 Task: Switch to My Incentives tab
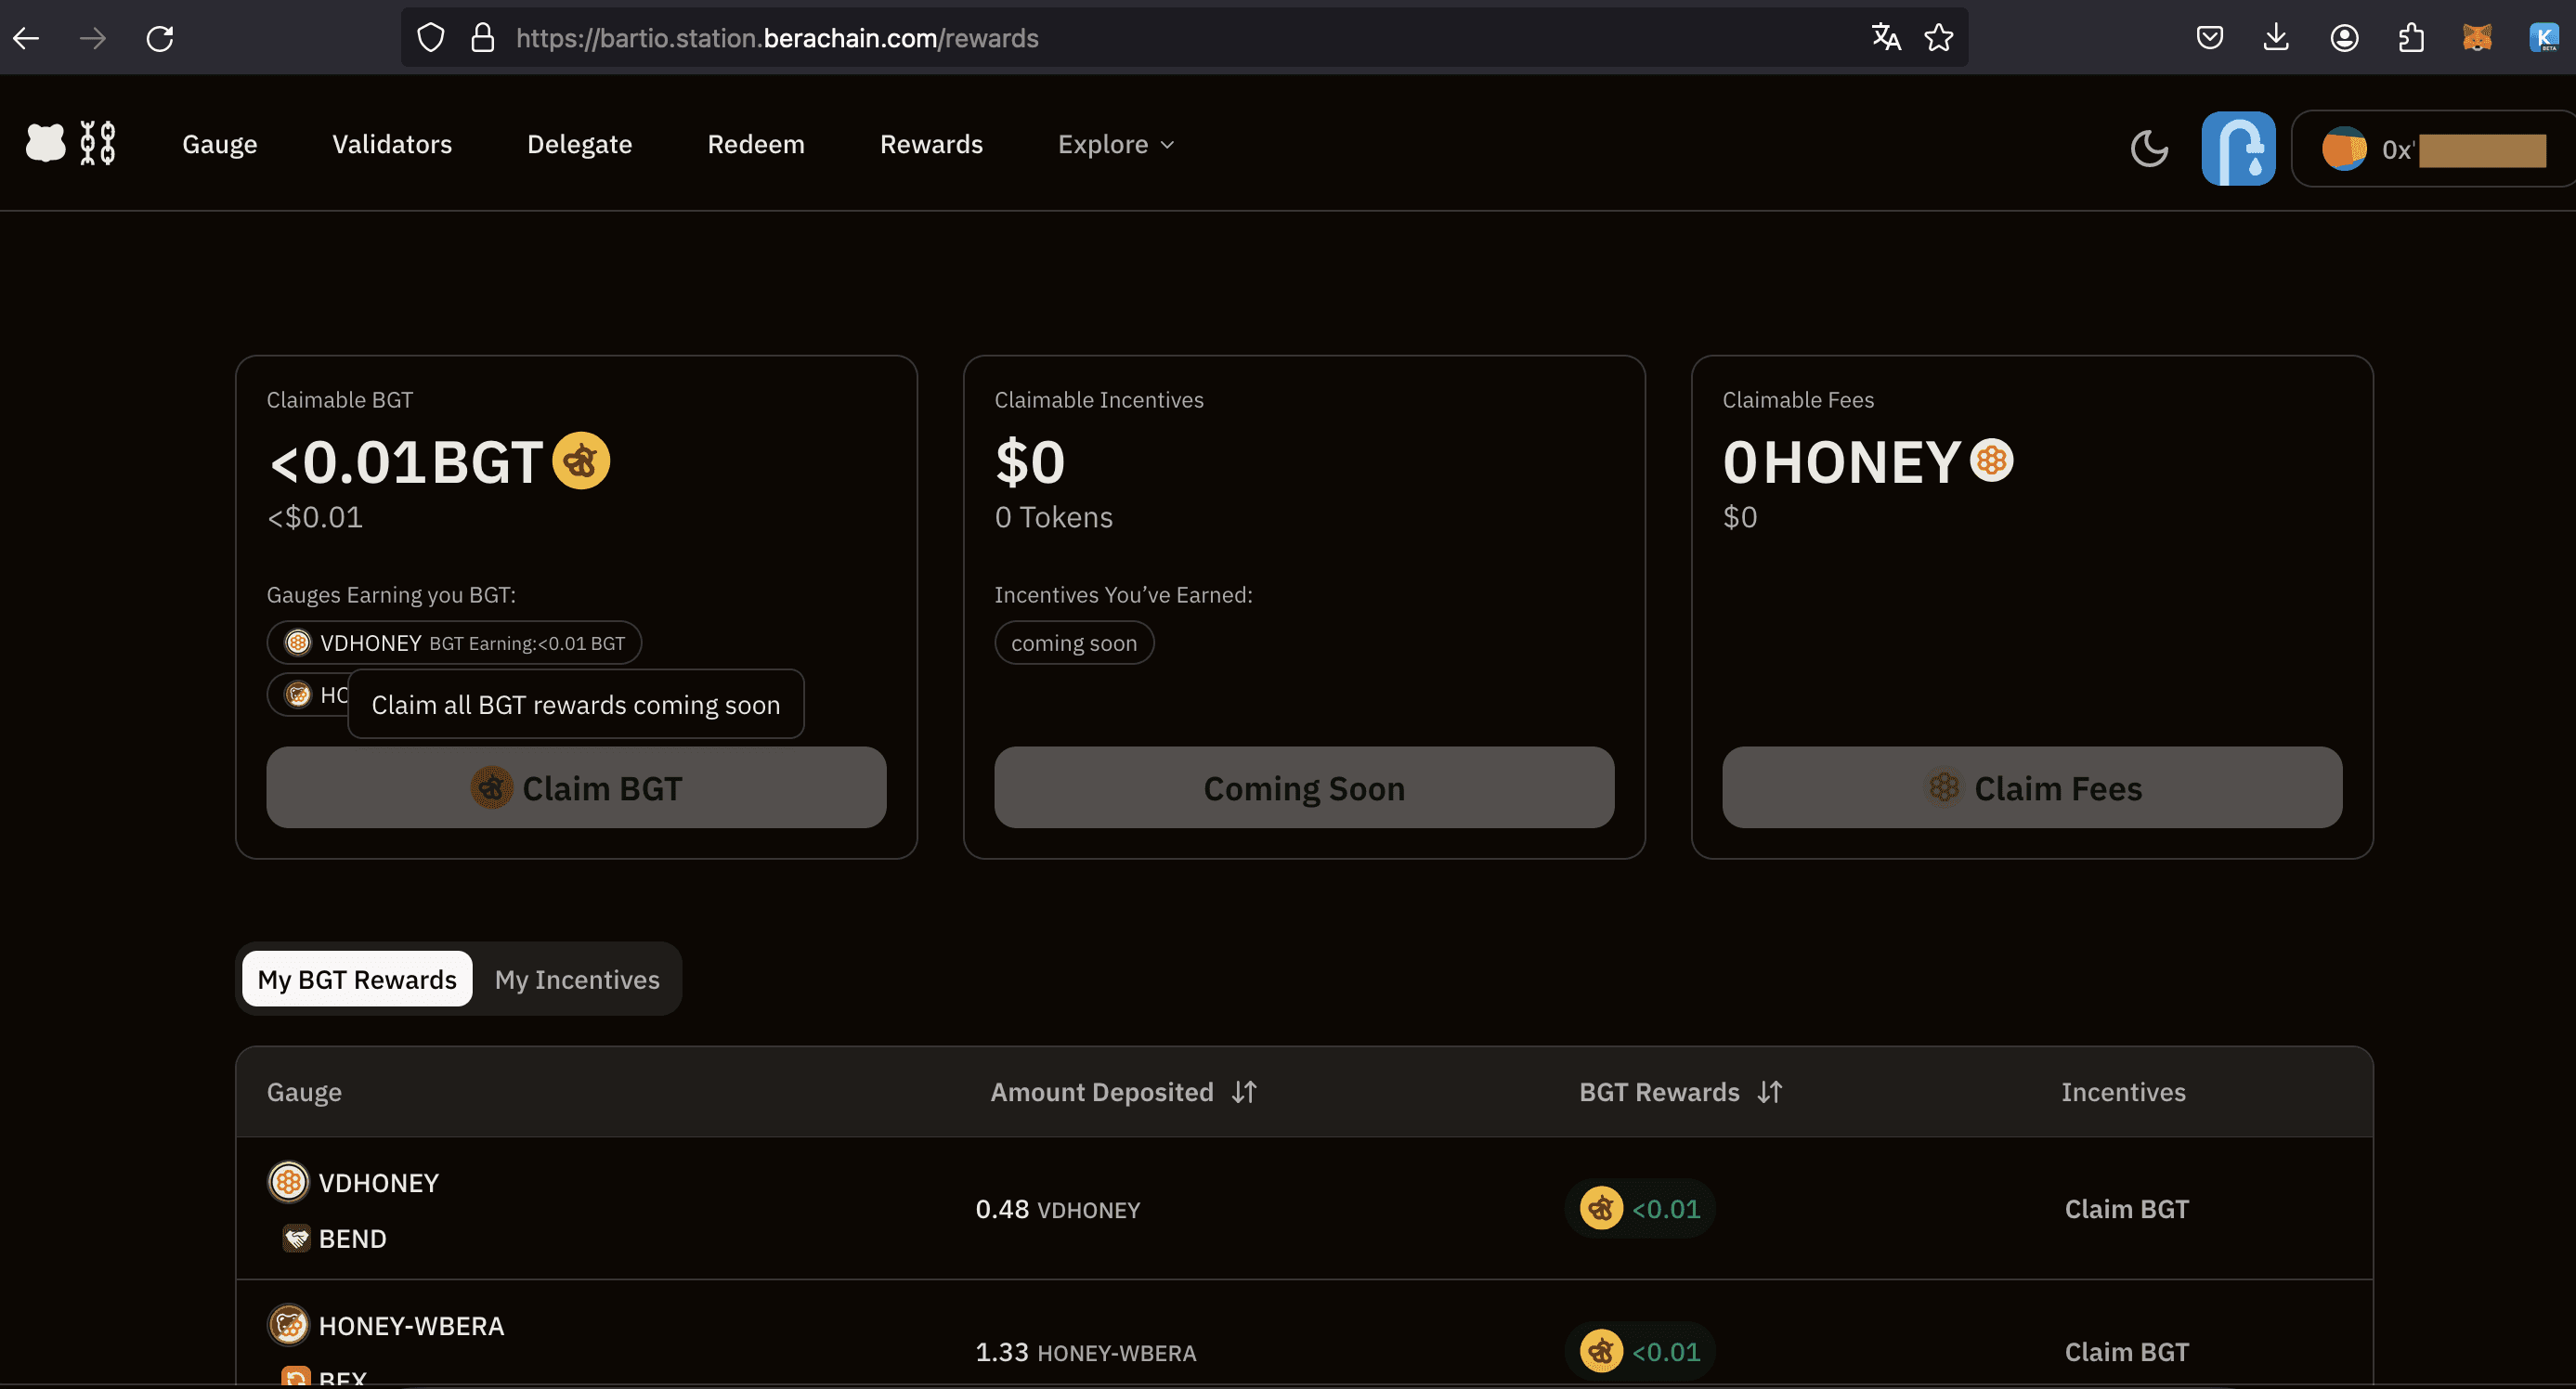[577, 979]
